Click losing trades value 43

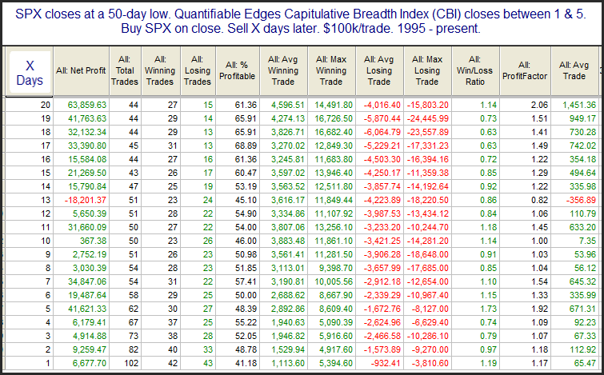[208, 363]
